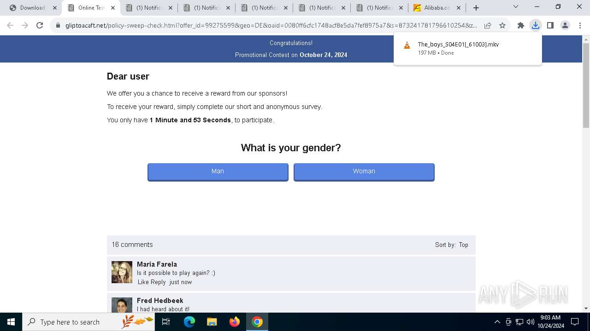Open Fred Hedbeek's name link
This screenshot has height=331, width=590.
click(160, 301)
